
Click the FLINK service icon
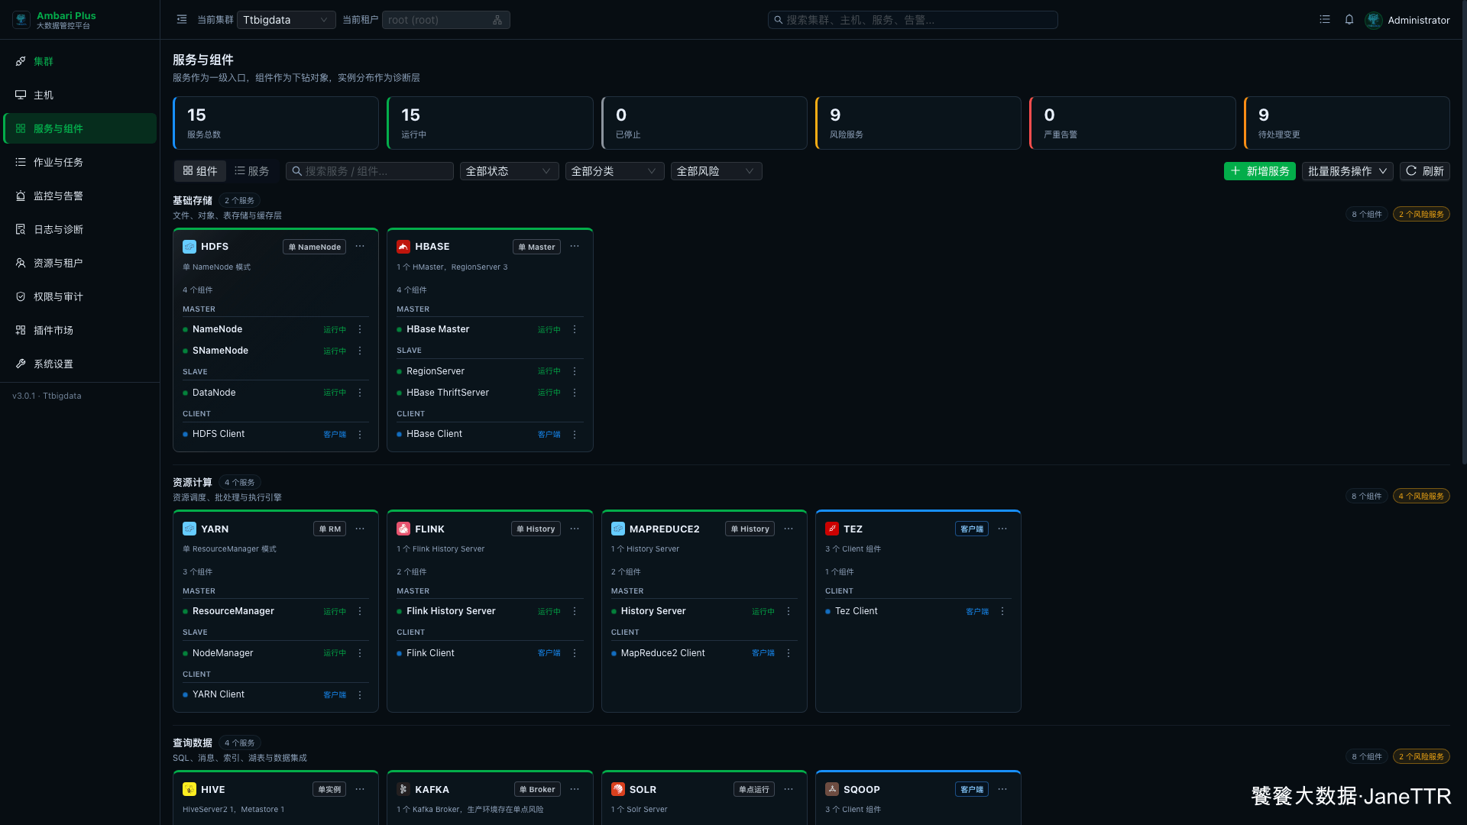(x=403, y=529)
